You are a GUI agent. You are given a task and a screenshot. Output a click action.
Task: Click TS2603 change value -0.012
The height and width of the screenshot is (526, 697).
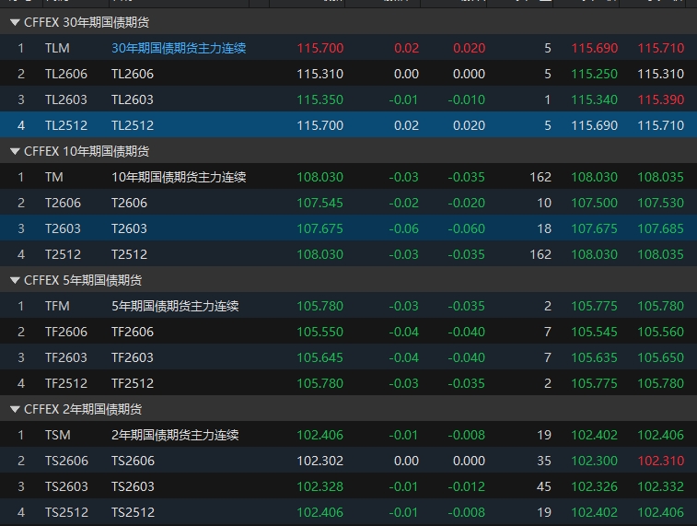(x=466, y=486)
